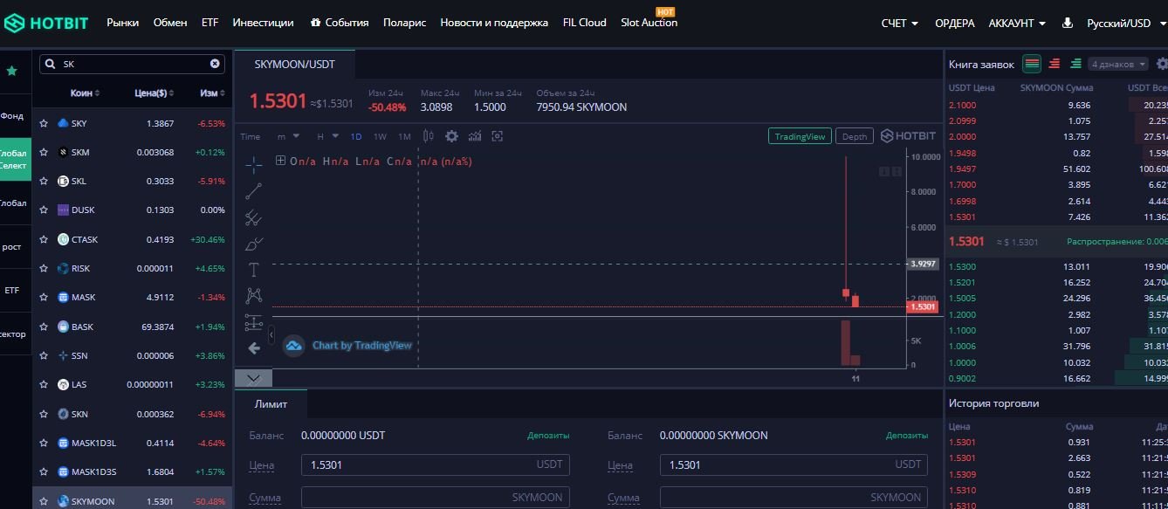
Task: Open the Инвестиции menu
Action: pos(264,23)
